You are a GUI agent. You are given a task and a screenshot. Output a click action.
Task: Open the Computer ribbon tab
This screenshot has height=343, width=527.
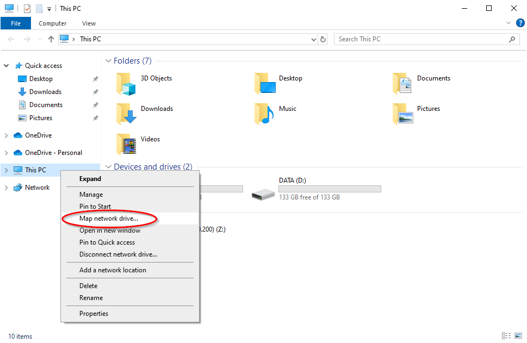pos(53,23)
